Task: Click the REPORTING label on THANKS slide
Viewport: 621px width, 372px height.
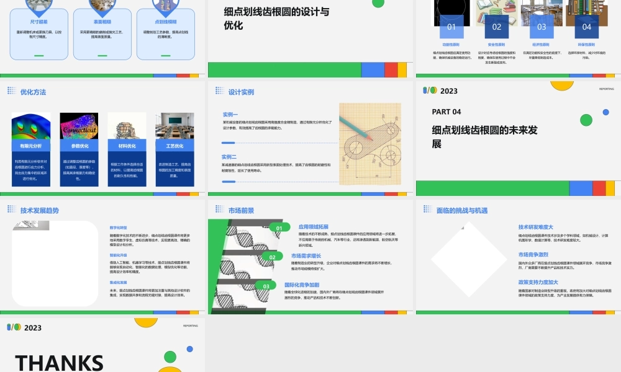Action: point(191,325)
